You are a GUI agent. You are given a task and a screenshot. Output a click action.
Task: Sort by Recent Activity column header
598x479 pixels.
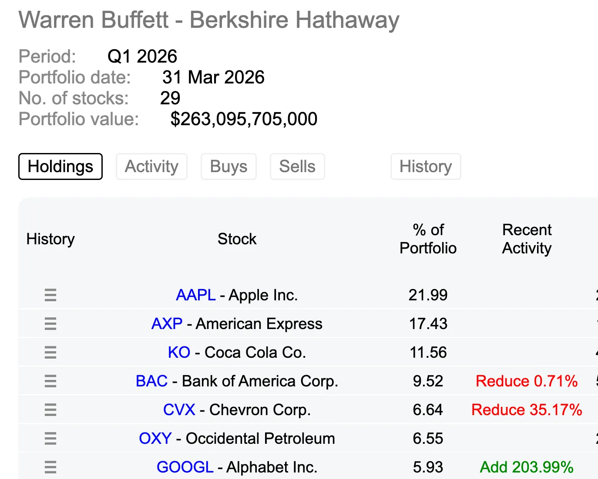[527, 239]
